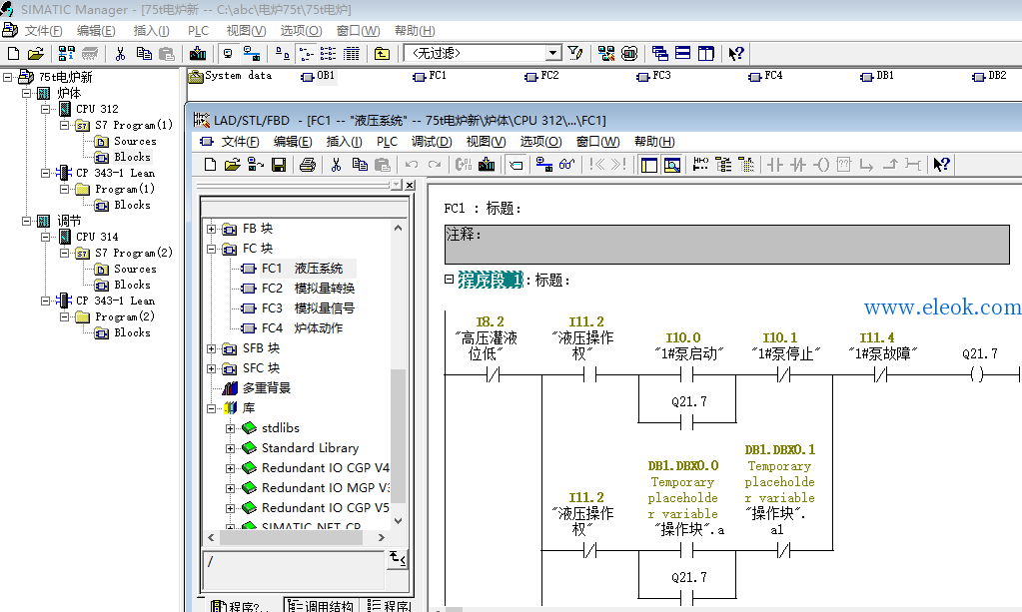Open the Configure Network icon in SIMATIC Manager
This screenshot has height=612, width=1022.
(x=606, y=53)
